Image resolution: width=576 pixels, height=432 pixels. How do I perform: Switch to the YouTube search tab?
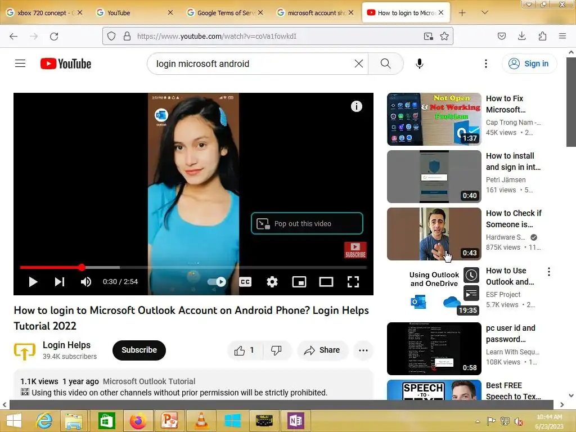[x=134, y=13]
